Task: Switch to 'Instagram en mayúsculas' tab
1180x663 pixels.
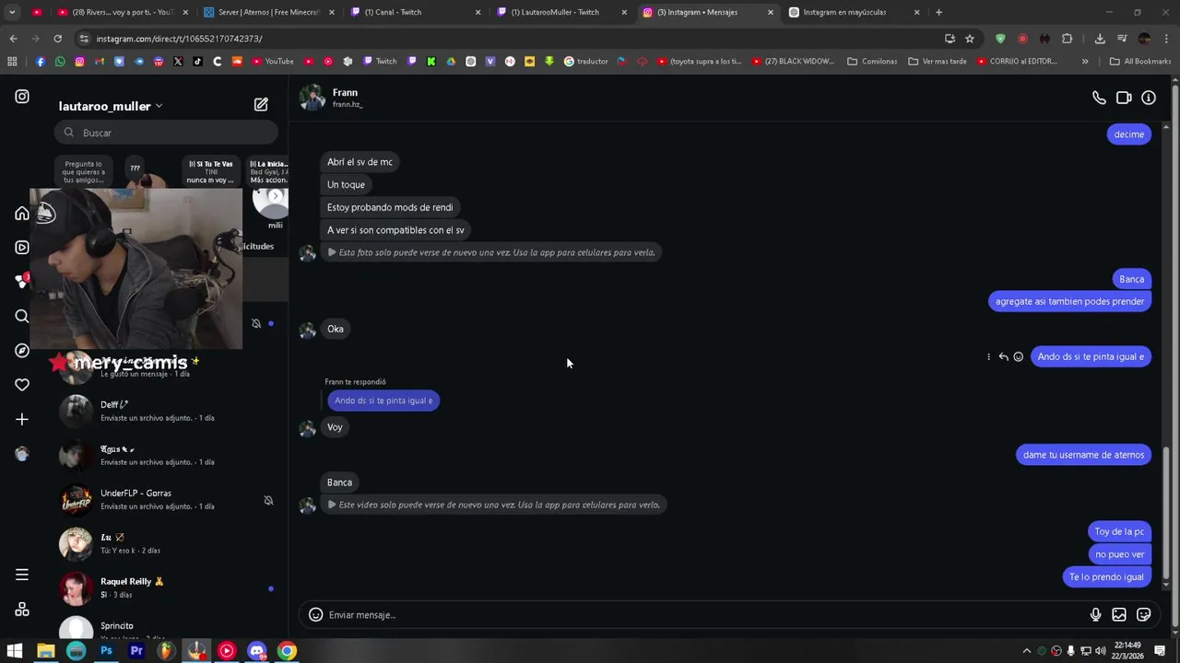Action: point(854,12)
